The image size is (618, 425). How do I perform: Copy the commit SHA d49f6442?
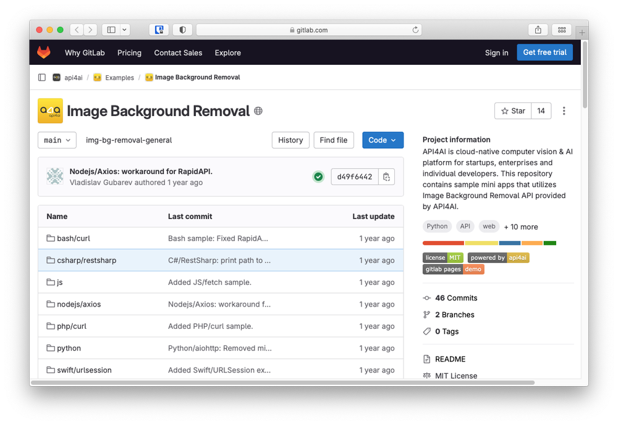click(x=386, y=177)
